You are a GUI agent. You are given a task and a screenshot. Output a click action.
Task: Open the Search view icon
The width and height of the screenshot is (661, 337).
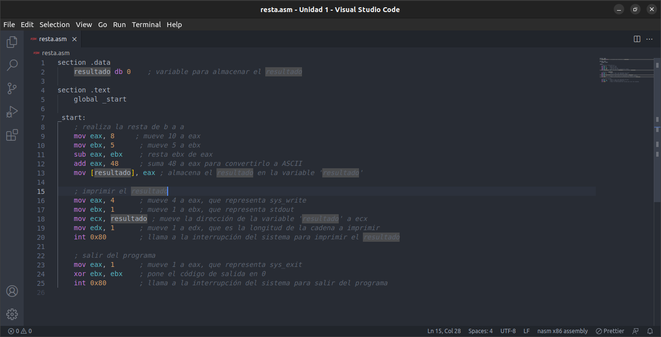pos(12,65)
